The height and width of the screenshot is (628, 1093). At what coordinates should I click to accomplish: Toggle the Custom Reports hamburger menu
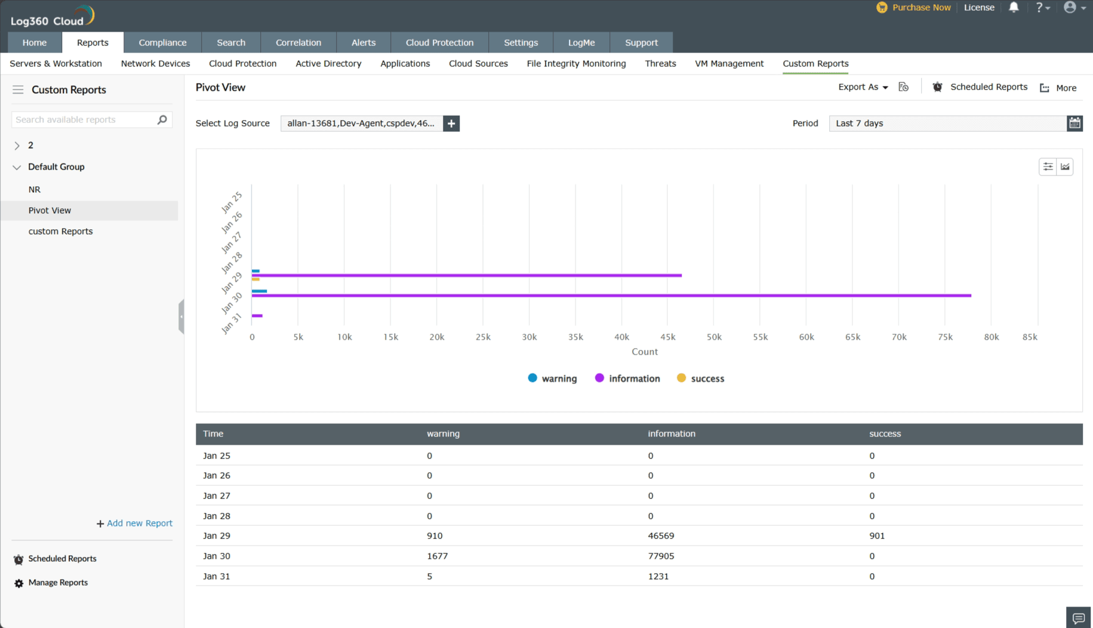click(18, 90)
